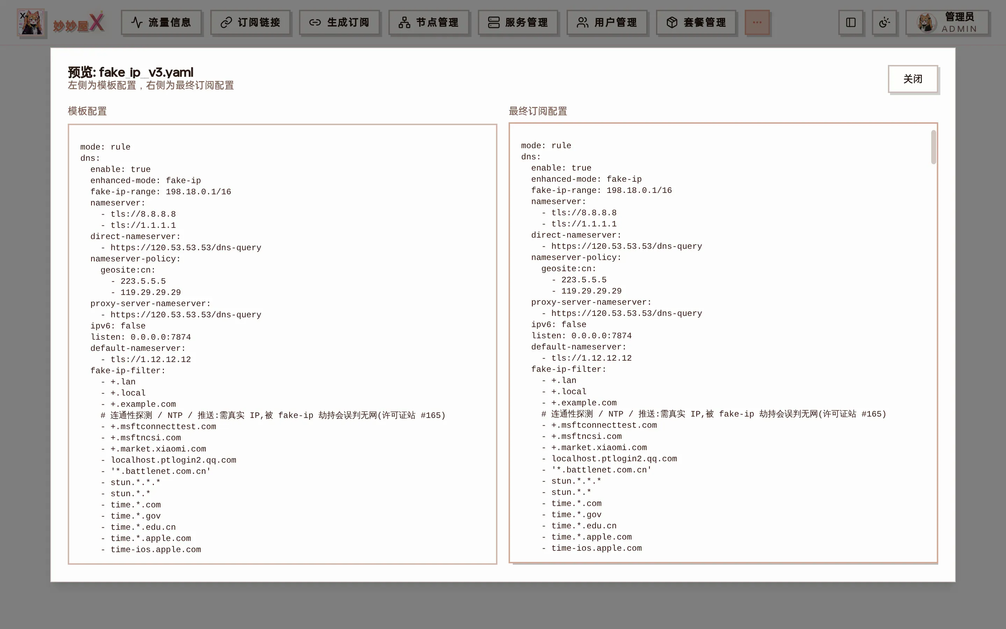The height and width of the screenshot is (629, 1006).
Task: Click 'tls://1.1.1.1' in final config
Action: tap(584, 224)
